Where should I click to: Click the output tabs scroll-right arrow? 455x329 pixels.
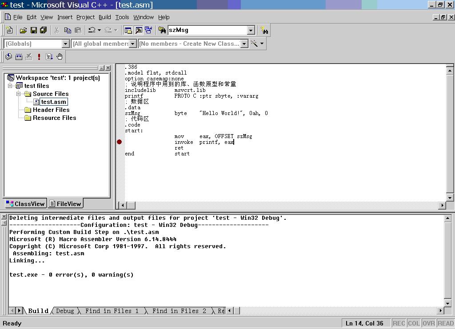[x=19, y=311]
